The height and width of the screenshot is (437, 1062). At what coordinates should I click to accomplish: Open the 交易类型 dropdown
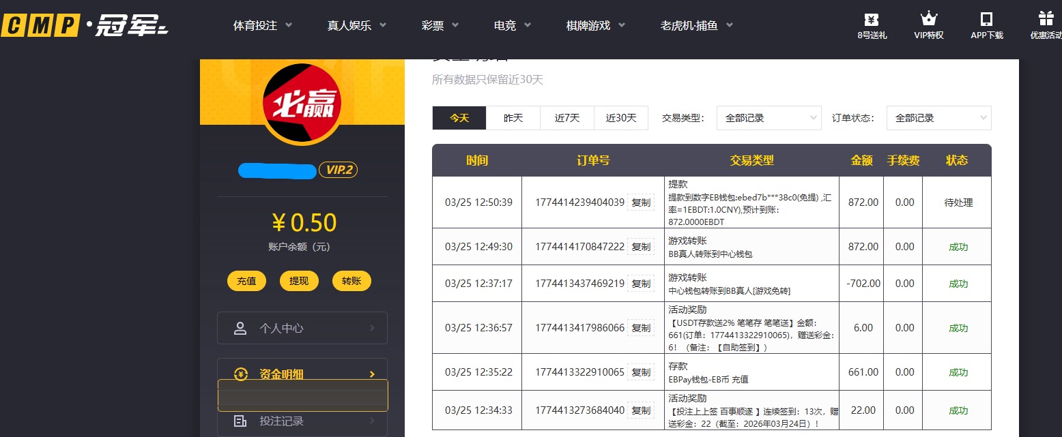(769, 117)
